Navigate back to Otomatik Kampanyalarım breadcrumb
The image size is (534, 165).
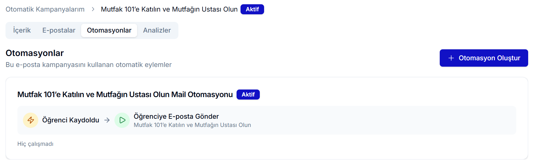pyautogui.click(x=45, y=9)
